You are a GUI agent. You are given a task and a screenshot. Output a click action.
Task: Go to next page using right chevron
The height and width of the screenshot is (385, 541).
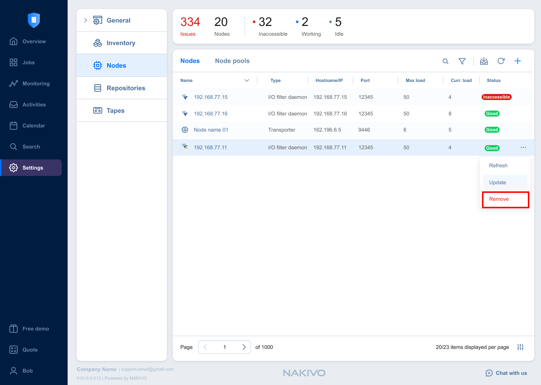tap(244, 347)
